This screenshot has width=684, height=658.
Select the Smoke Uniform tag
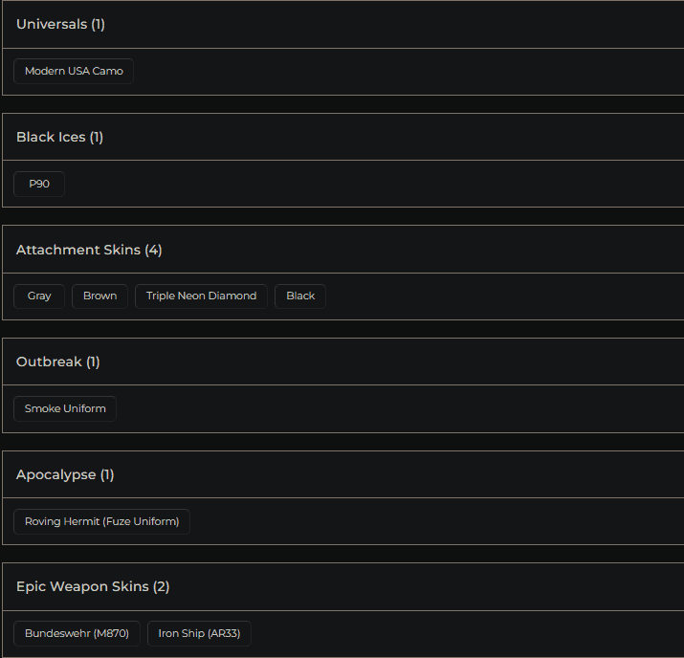(x=65, y=408)
